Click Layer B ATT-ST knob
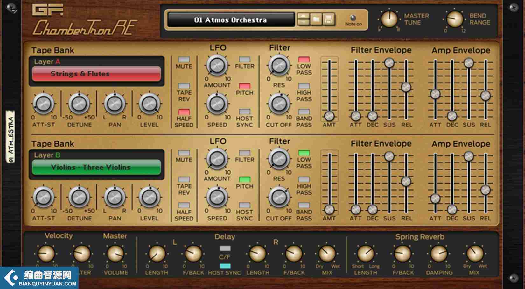Screen dimensions: 525x289 tap(44, 197)
